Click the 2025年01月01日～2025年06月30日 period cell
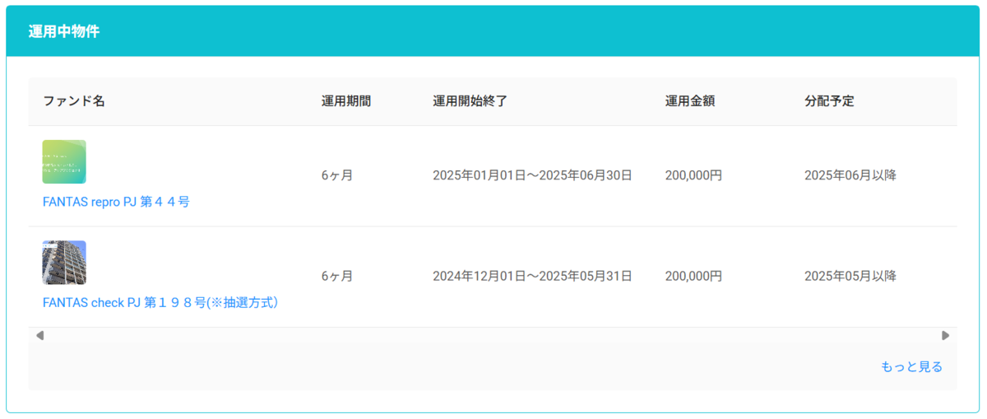Image resolution: width=987 pixels, height=419 pixels. click(532, 175)
